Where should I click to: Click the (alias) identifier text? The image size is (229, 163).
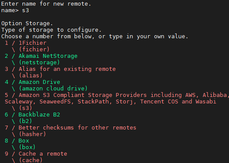coord(31,76)
